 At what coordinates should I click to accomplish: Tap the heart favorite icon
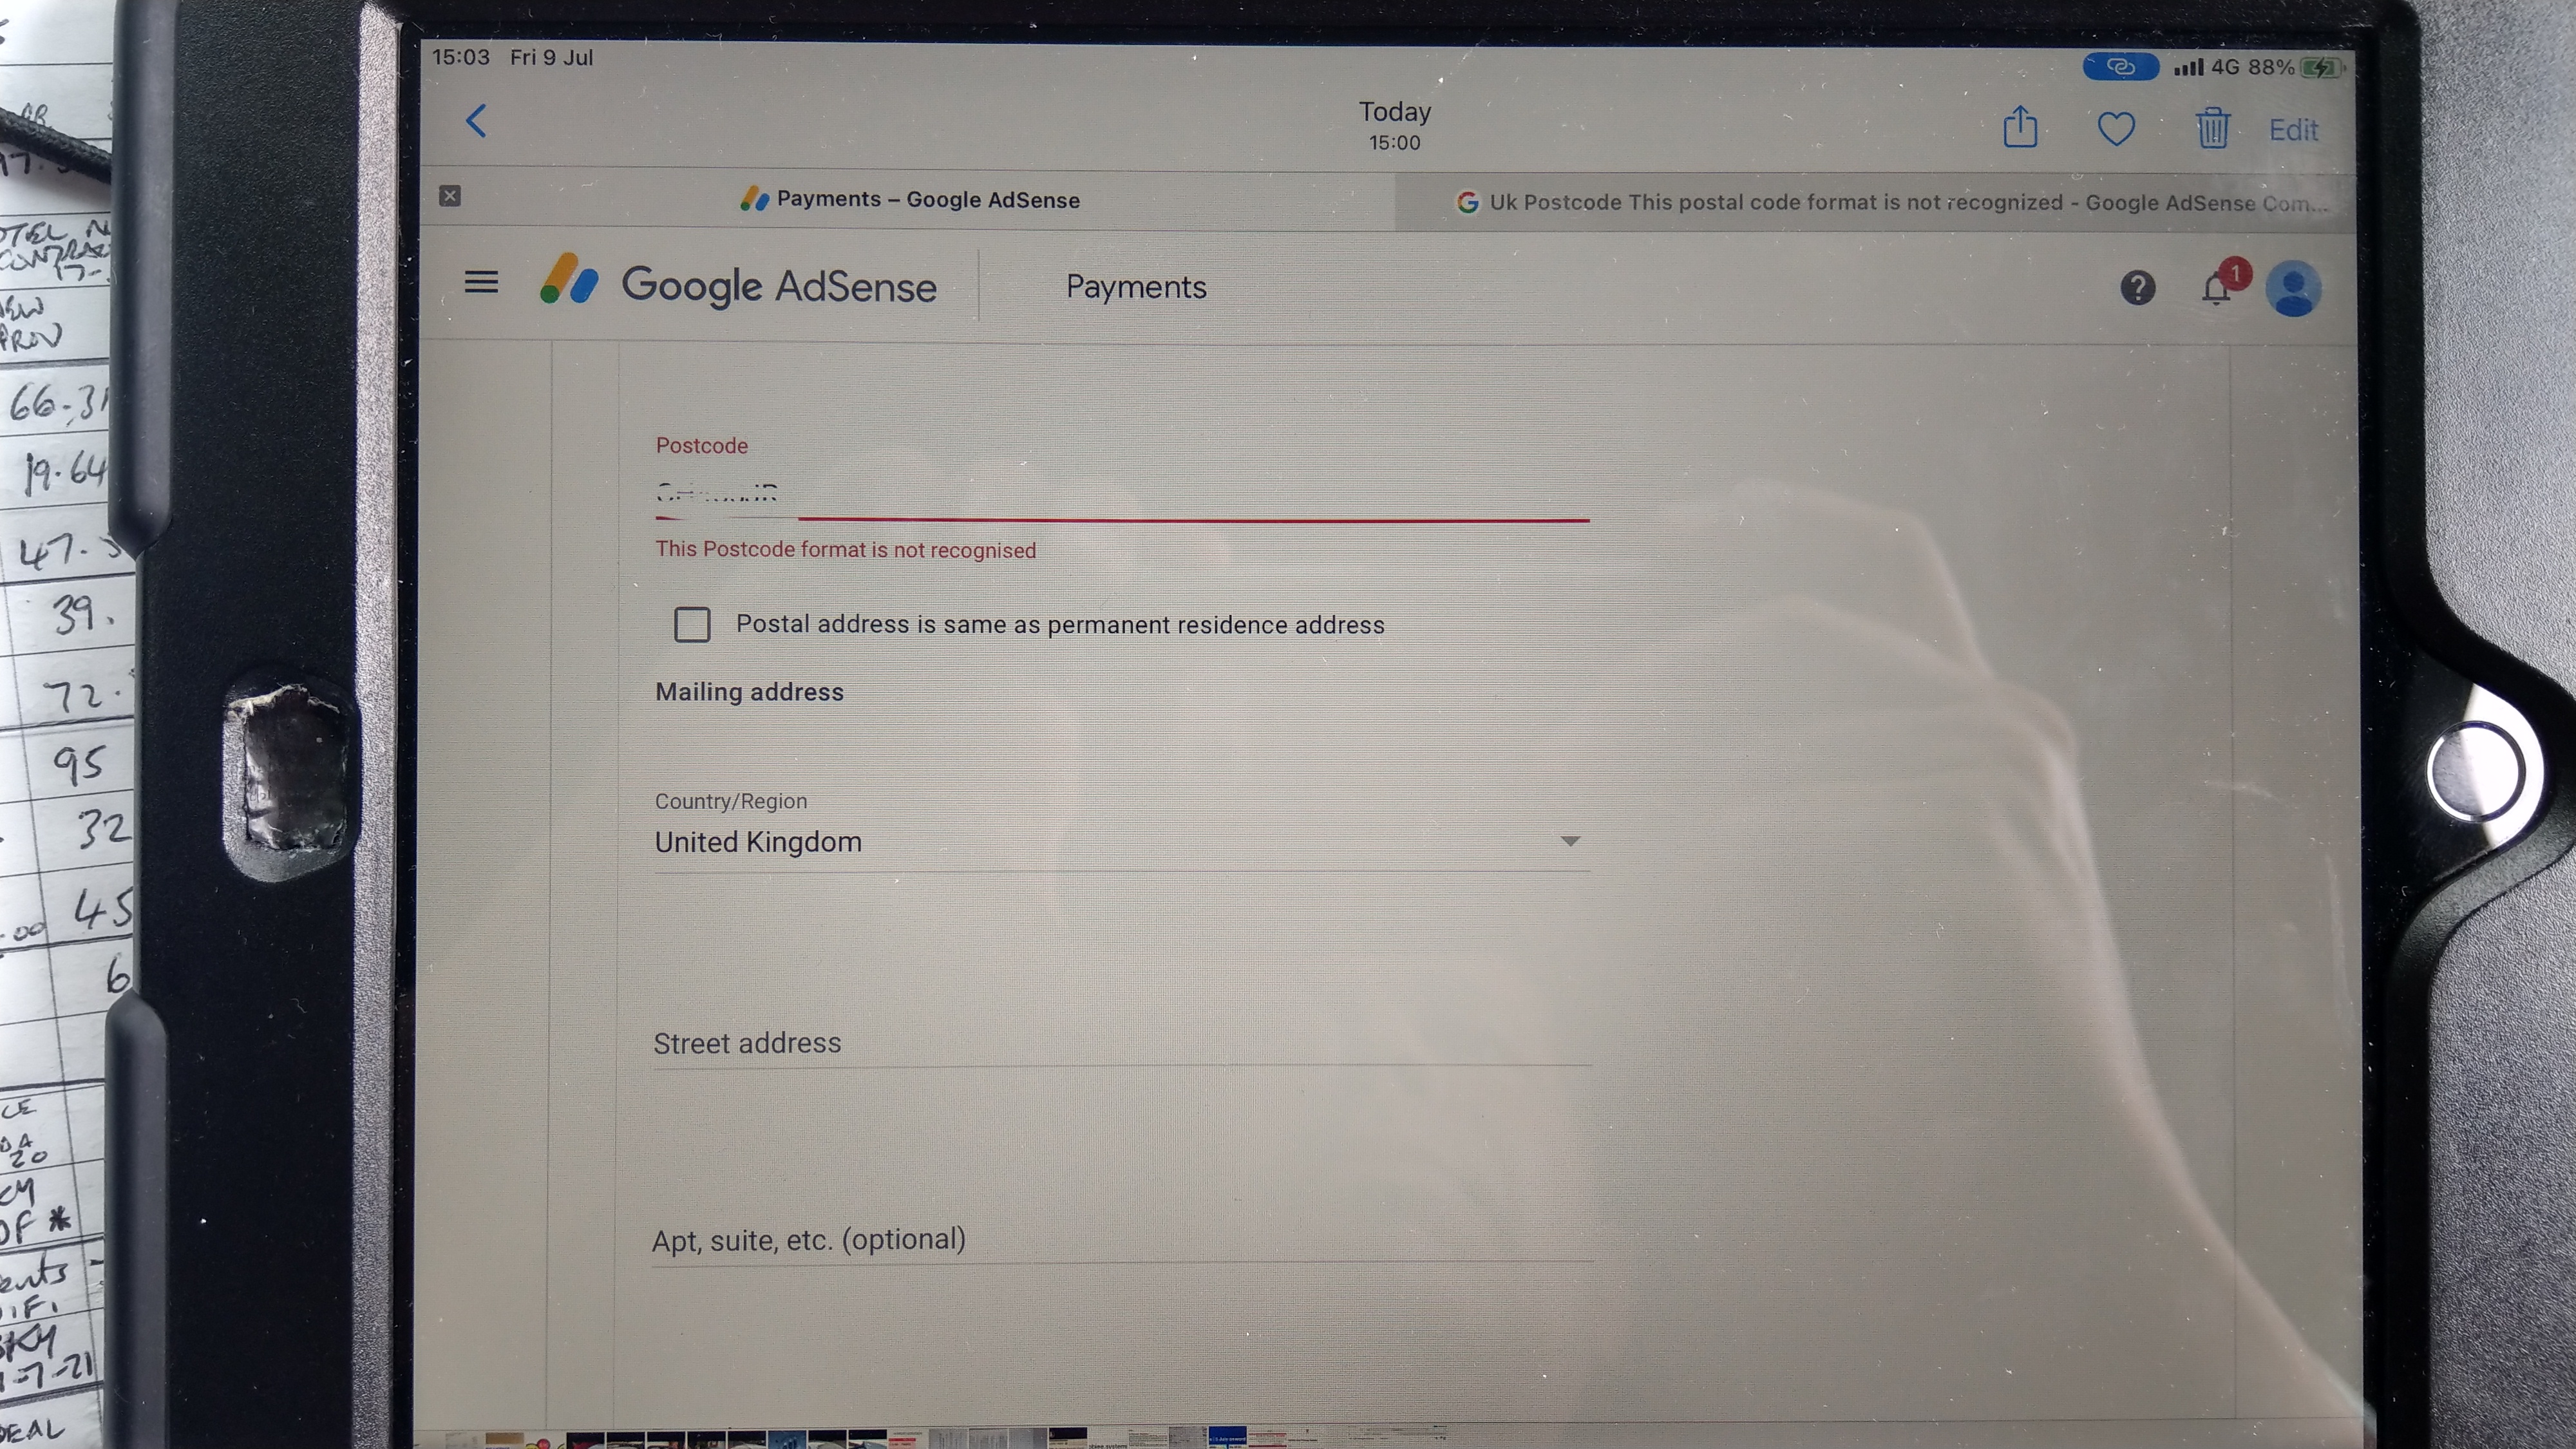point(2116,129)
